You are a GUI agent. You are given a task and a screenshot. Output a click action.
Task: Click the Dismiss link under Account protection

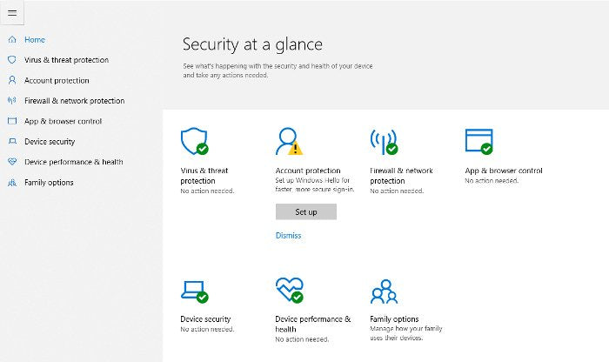tap(289, 236)
